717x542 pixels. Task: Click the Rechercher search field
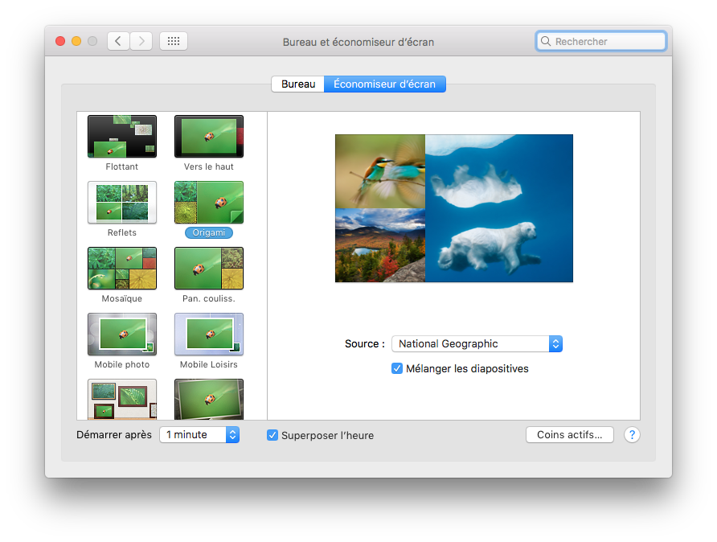click(x=601, y=41)
